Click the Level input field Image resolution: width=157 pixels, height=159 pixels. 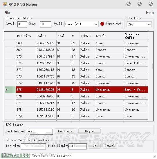click(22, 24)
